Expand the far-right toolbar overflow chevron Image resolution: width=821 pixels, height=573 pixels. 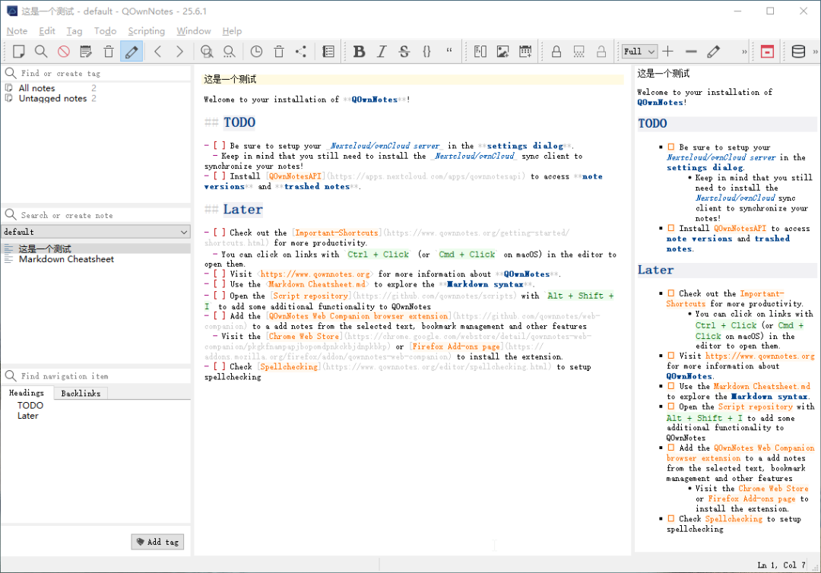tap(815, 51)
